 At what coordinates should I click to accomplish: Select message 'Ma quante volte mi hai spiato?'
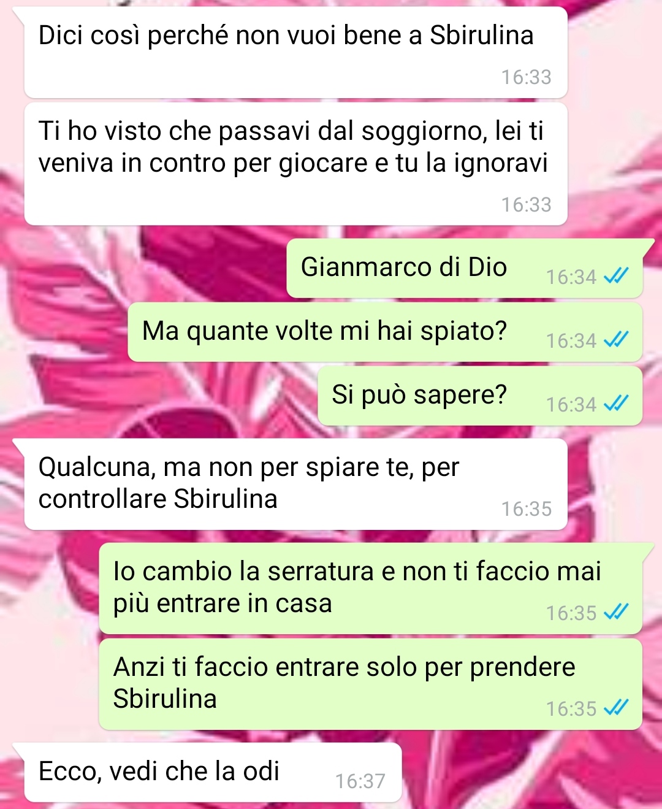click(385, 332)
